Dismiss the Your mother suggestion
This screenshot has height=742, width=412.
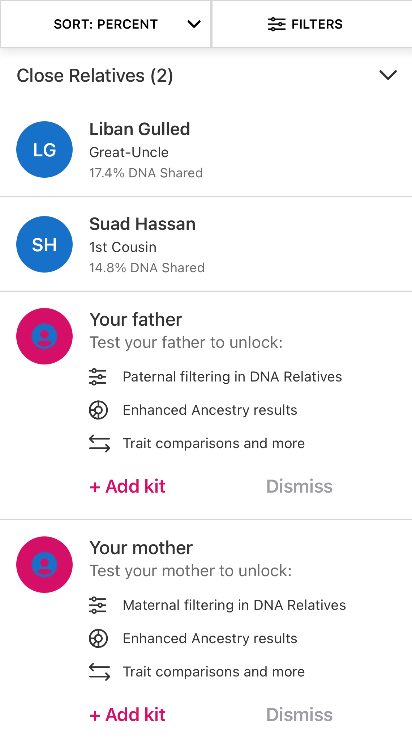(x=299, y=714)
